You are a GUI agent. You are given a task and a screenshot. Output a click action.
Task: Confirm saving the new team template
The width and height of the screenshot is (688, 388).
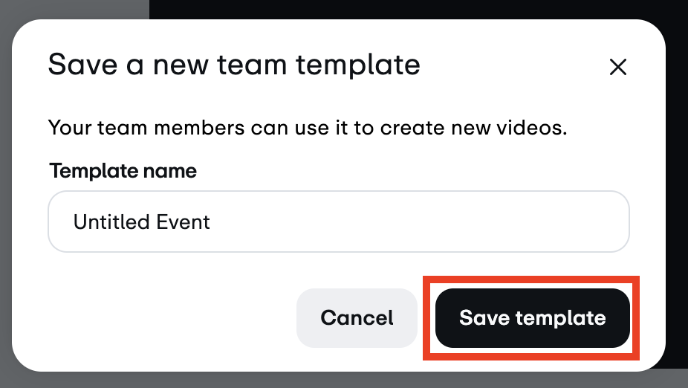[532, 318]
